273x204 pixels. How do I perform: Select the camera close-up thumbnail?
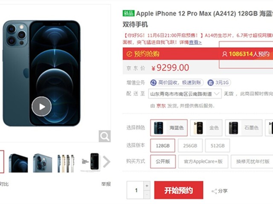pyautogui.click(x=43, y=163)
